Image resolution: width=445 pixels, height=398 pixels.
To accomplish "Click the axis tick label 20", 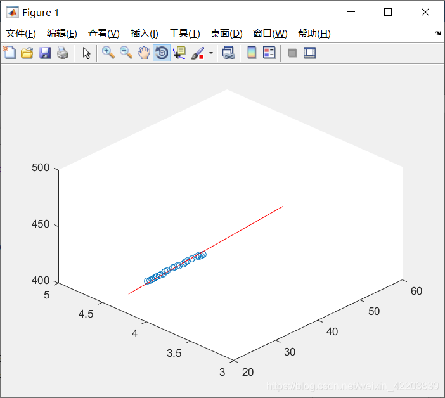I will click(x=248, y=372).
